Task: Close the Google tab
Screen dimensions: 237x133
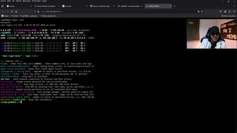Action: click(x=31, y=6)
